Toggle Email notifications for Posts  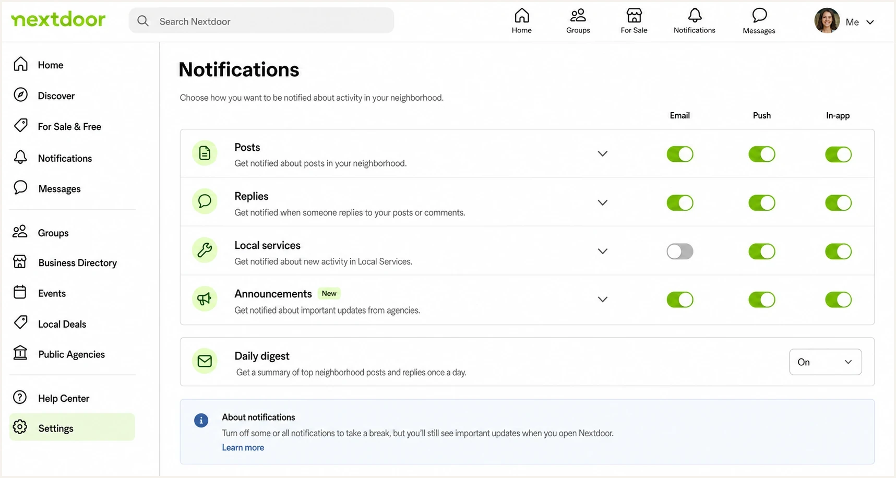(679, 154)
